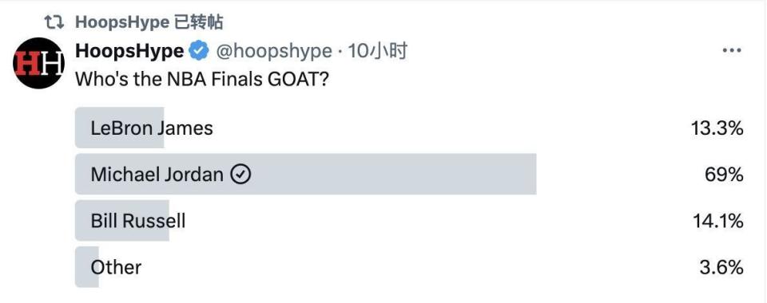Click the HoopsHype 已转帖 repost label
This screenshot has height=303, width=767.
click(149, 22)
